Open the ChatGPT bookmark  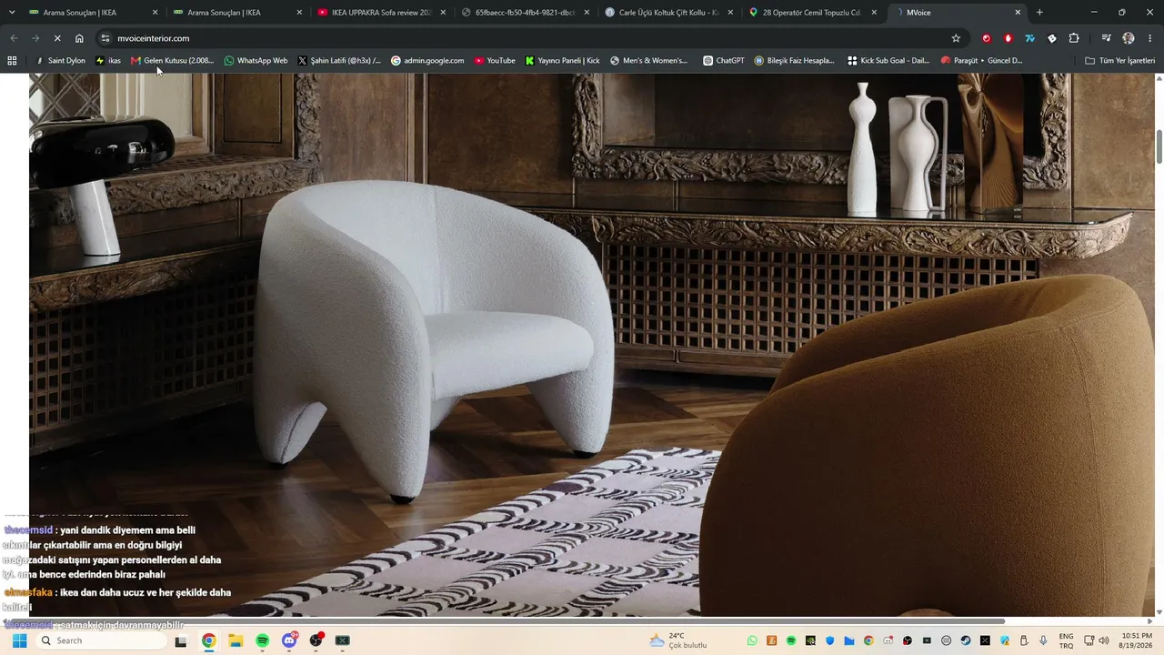(724, 61)
